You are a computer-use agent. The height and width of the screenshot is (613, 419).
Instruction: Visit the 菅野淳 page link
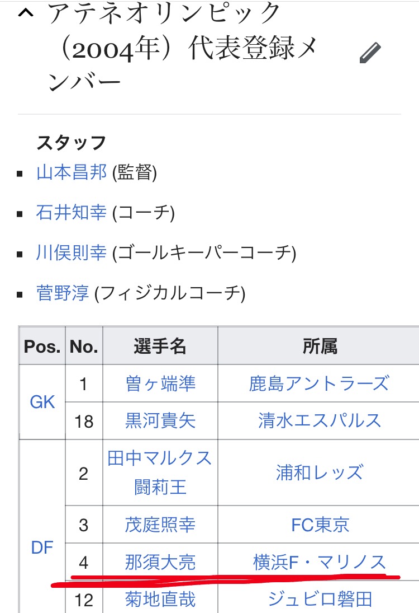click(x=63, y=293)
